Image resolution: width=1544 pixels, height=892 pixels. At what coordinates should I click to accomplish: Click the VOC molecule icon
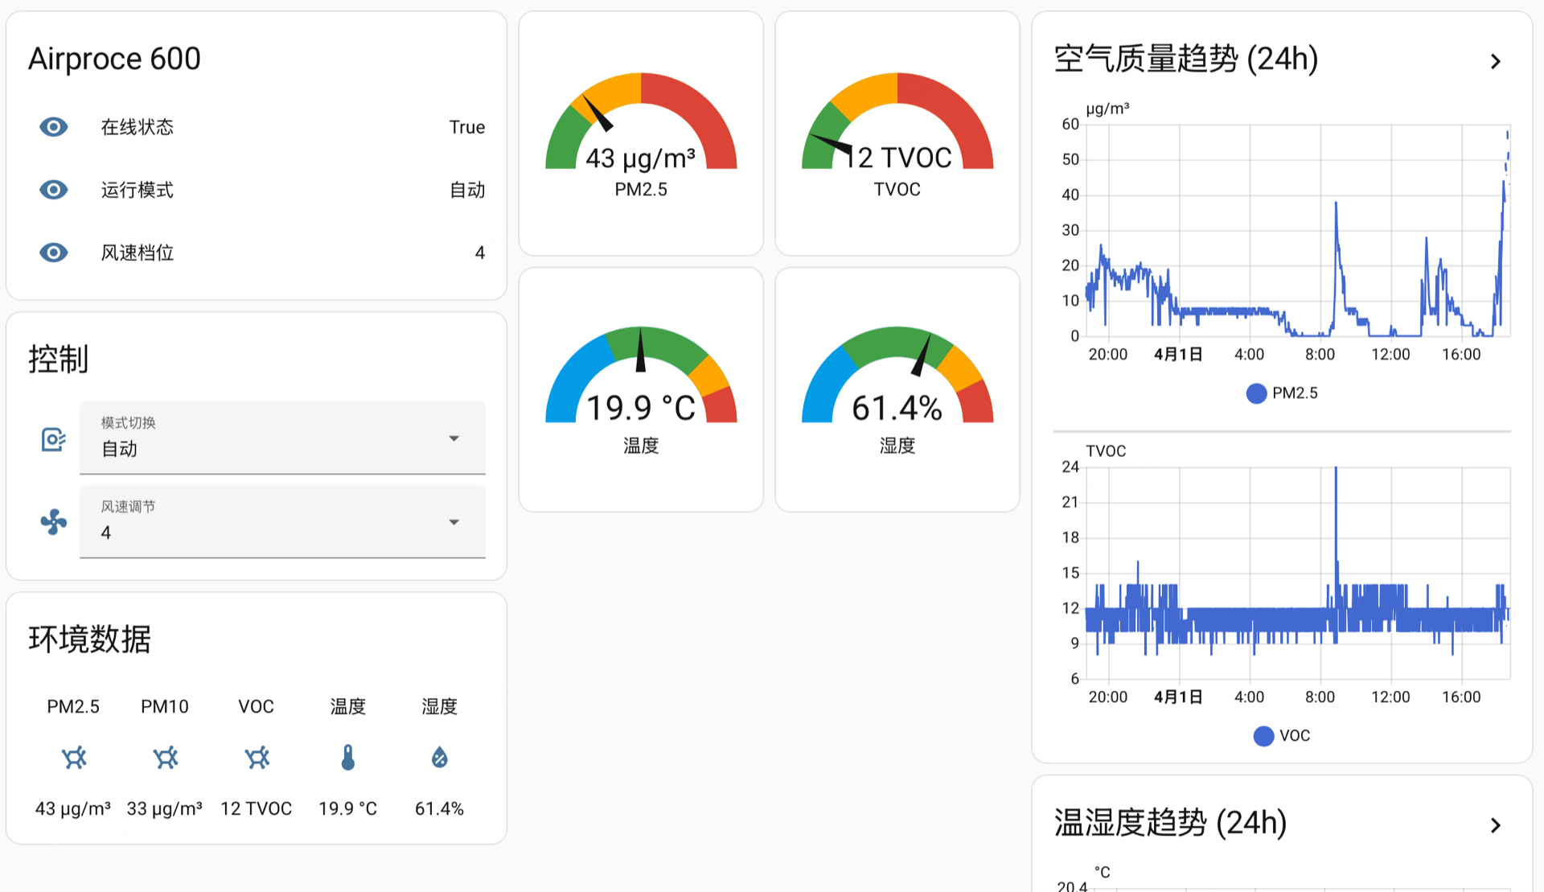tap(257, 757)
